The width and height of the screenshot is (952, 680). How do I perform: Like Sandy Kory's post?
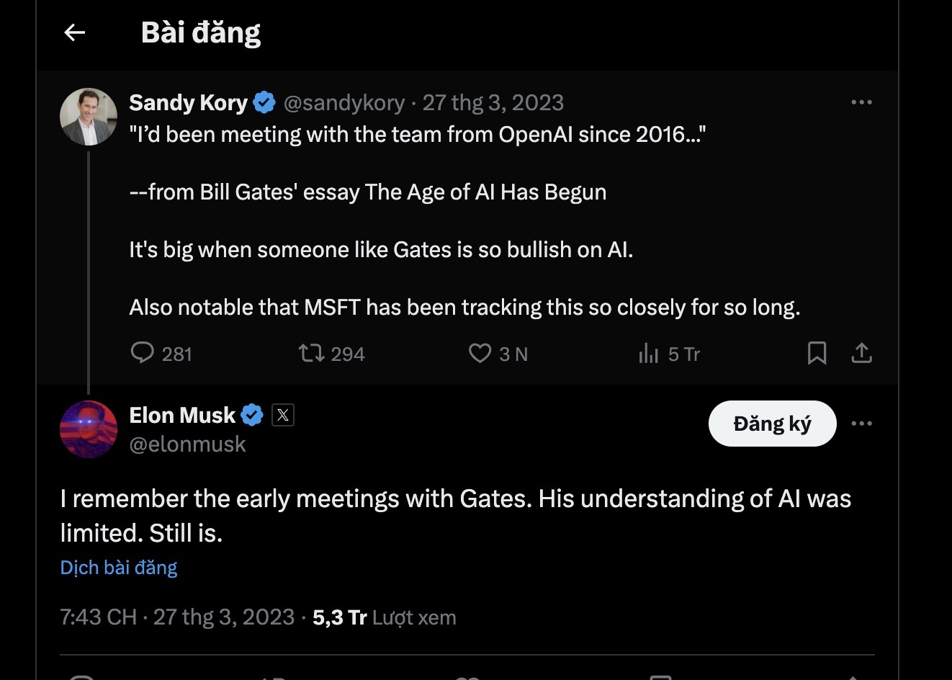pyautogui.click(x=480, y=353)
